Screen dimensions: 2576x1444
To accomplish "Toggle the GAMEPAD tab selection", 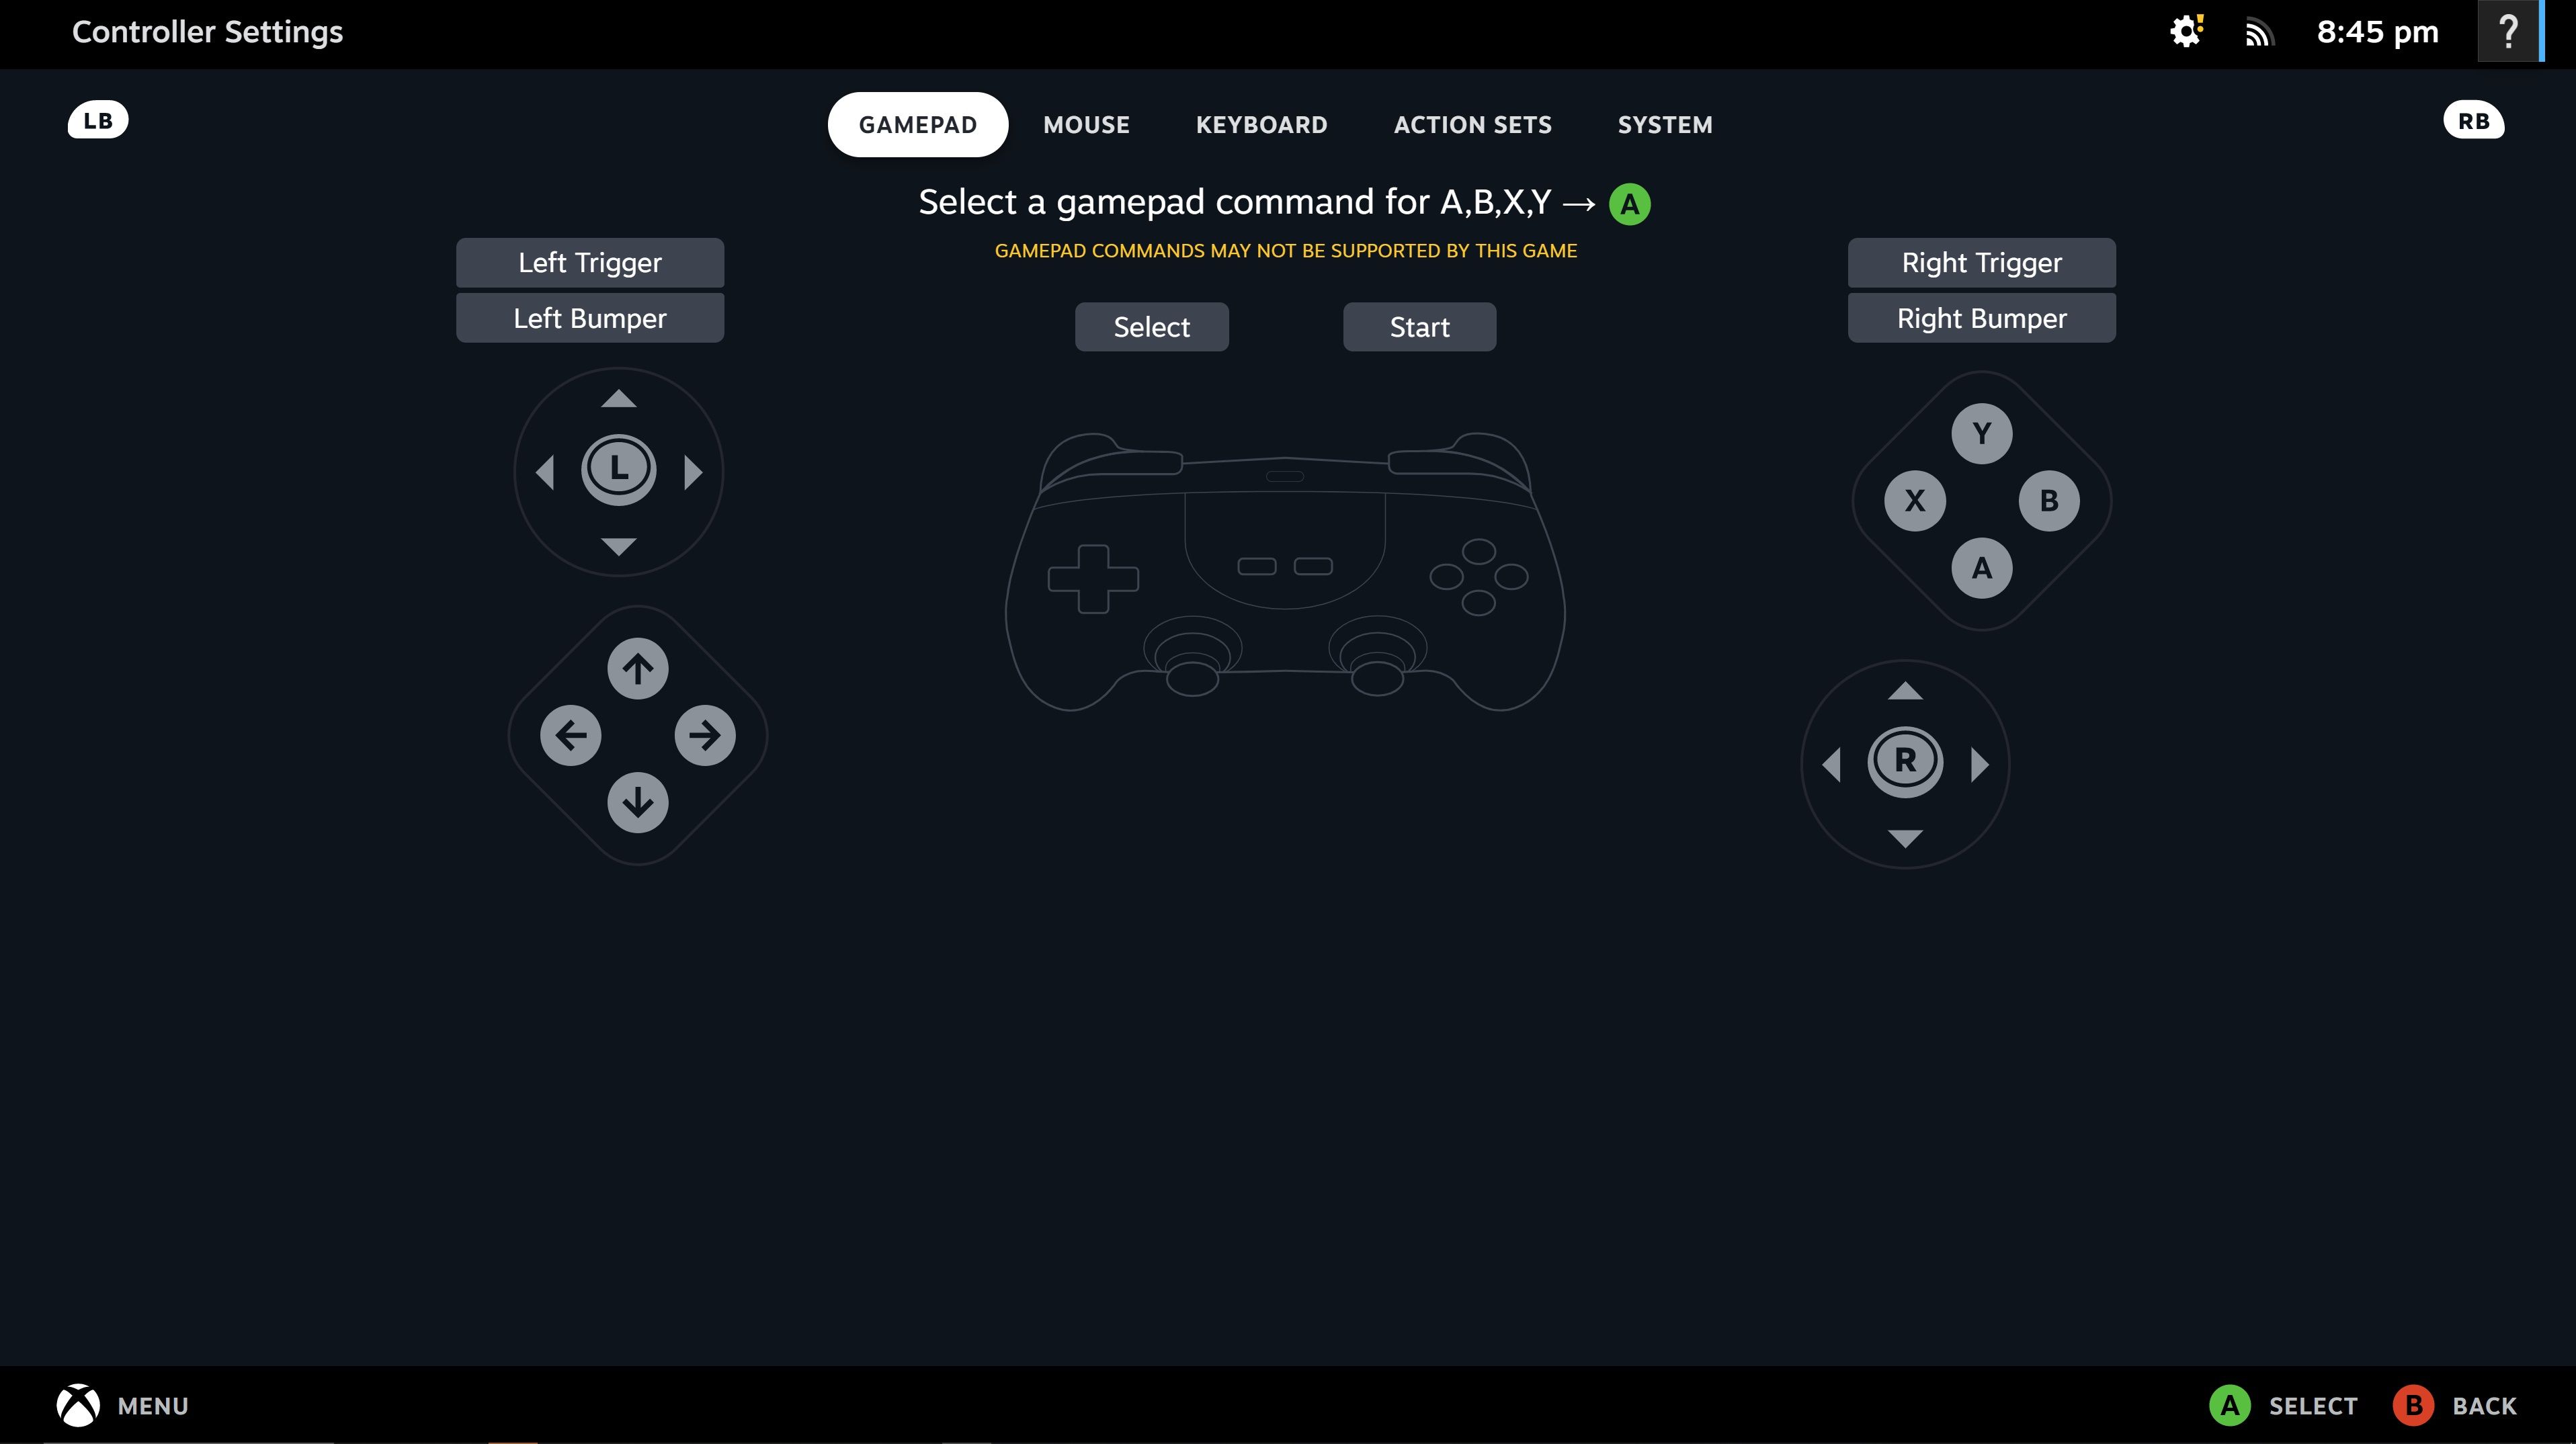I will 918,124.
